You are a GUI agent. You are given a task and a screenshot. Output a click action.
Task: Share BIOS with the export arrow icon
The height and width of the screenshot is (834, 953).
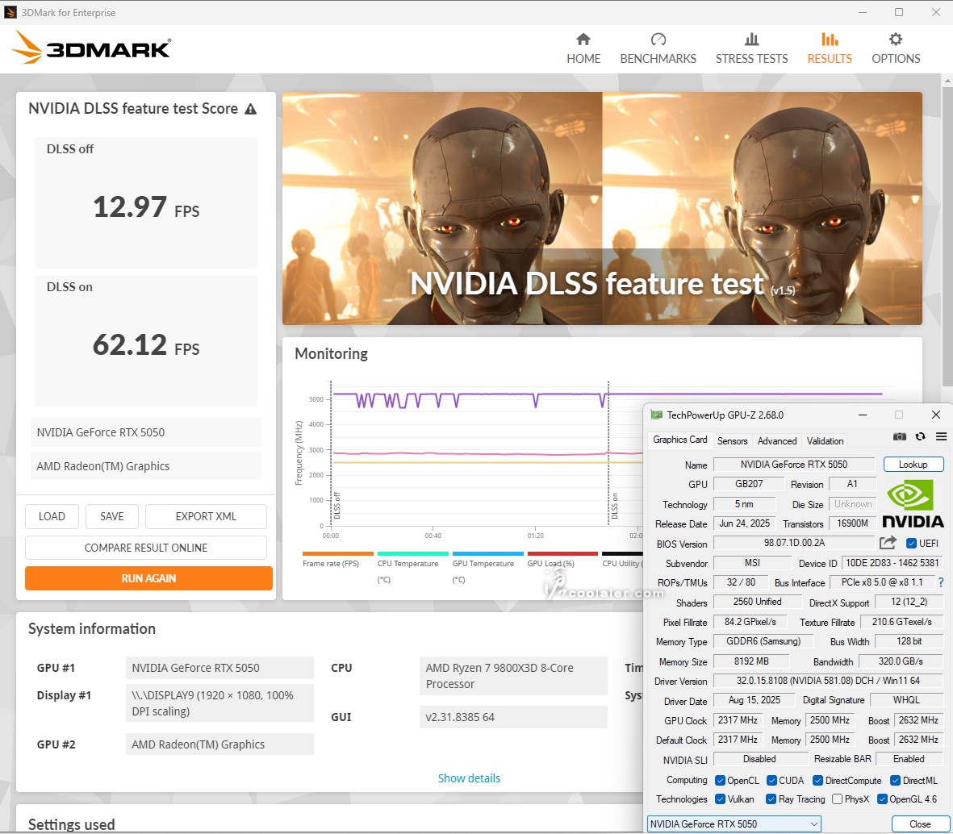click(x=888, y=543)
